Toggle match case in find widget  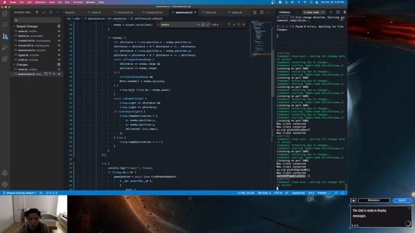[198, 25]
